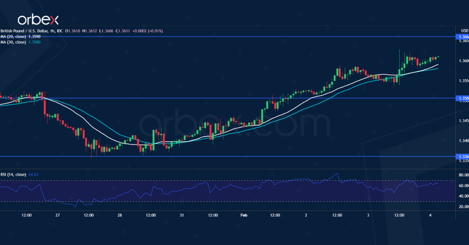Toggle the RSI value 64.63 display
The image size is (469, 245).
coord(33,174)
